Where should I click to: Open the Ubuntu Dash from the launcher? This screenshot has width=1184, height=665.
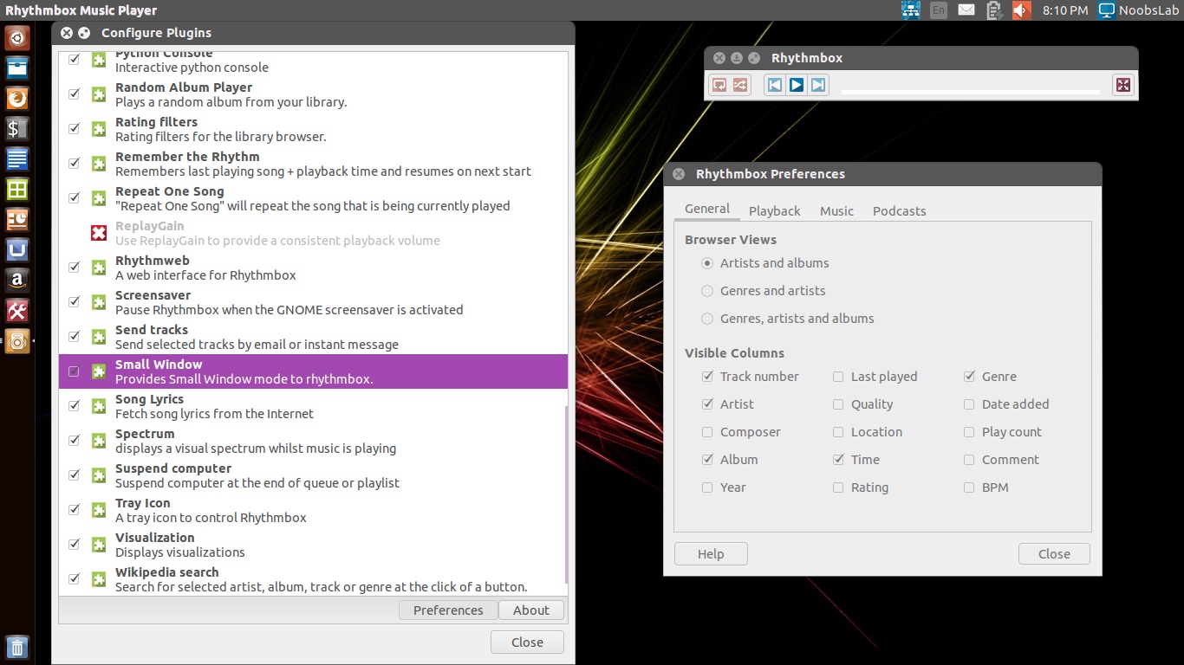[x=17, y=38]
